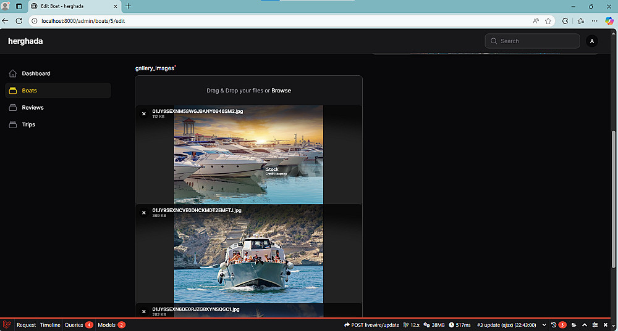Click Browse to pick gallery files
The width and height of the screenshot is (618, 331).
(281, 91)
